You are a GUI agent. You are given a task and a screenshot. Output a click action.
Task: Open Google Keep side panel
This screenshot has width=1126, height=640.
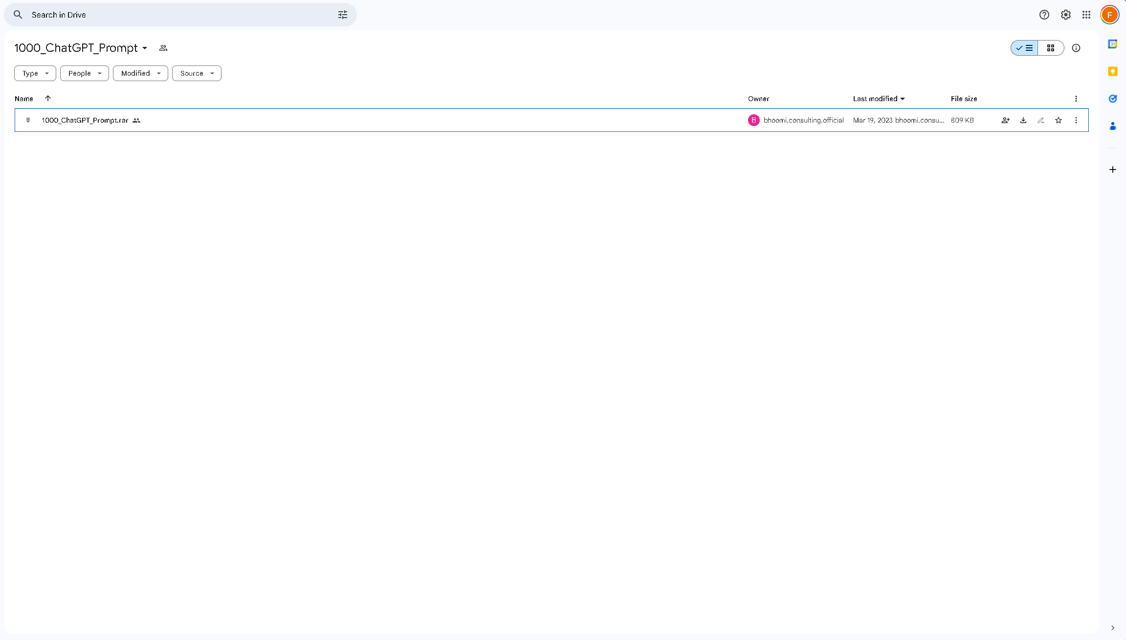(1113, 71)
